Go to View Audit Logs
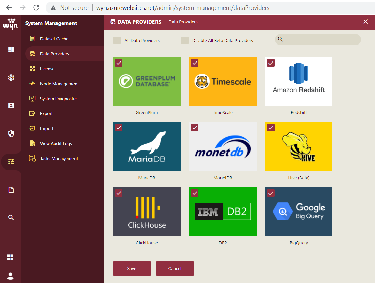The image size is (376, 284). [56, 143]
